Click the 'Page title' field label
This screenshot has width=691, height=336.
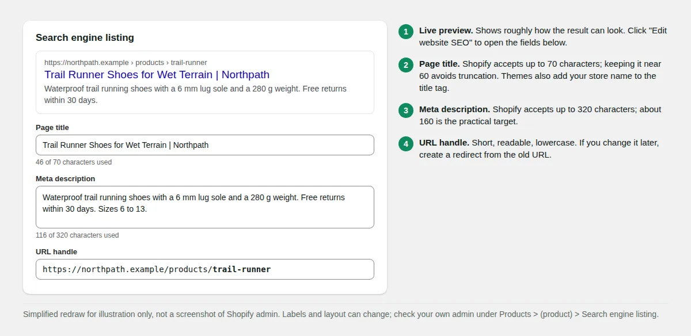click(52, 128)
